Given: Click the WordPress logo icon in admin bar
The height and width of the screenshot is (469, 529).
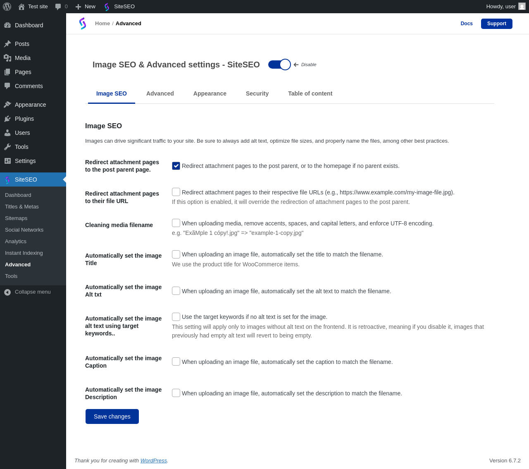Looking at the screenshot, I should coord(7,7).
